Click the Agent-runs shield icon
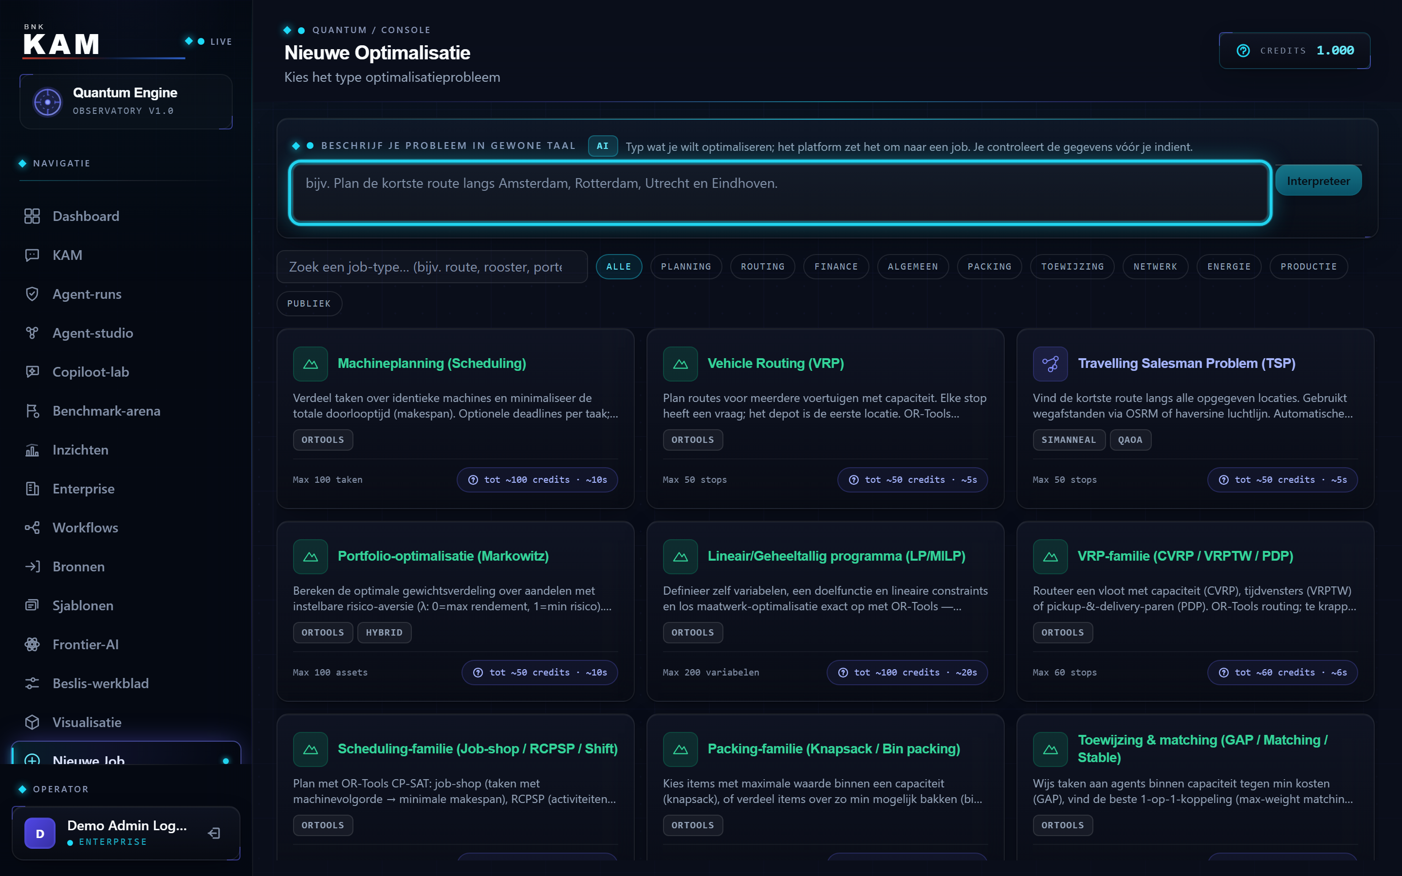Viewport: 1402px width, 876px height. (32, 294)
